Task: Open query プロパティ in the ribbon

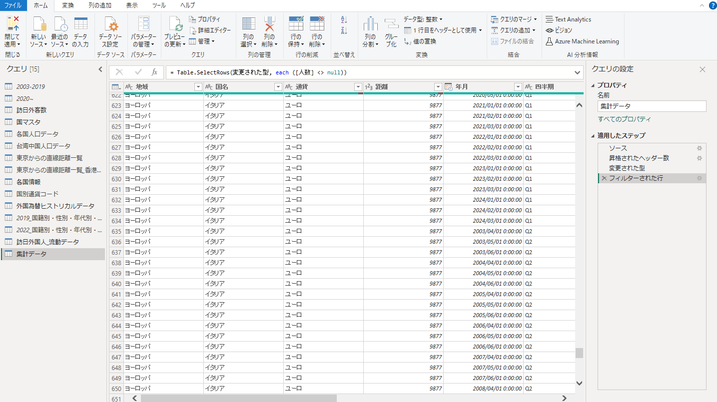Action: pyautogui.click(x=205, y=19)
